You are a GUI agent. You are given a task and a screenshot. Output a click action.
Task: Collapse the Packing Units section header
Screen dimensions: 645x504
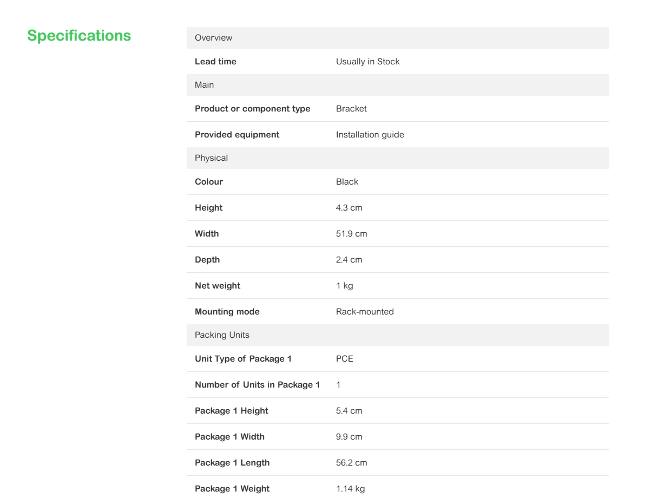click(222, 335)
